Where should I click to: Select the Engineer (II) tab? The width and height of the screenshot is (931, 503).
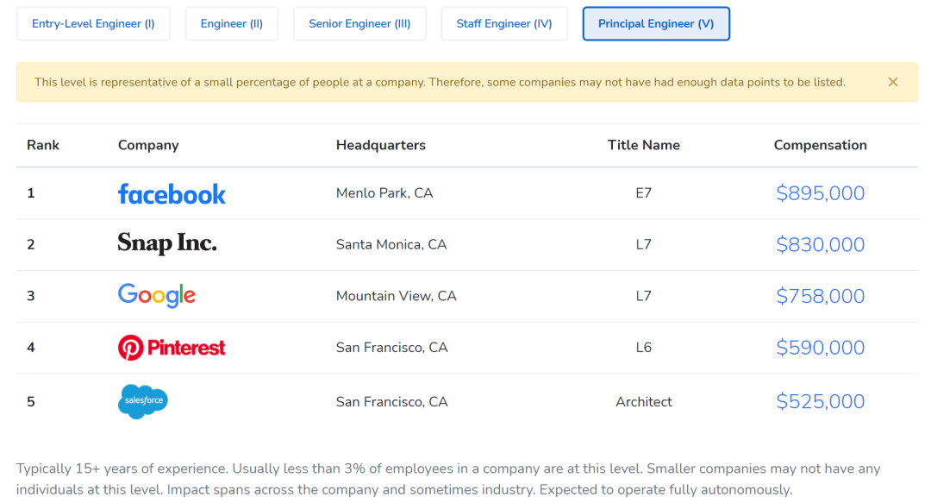pos(232,24)
